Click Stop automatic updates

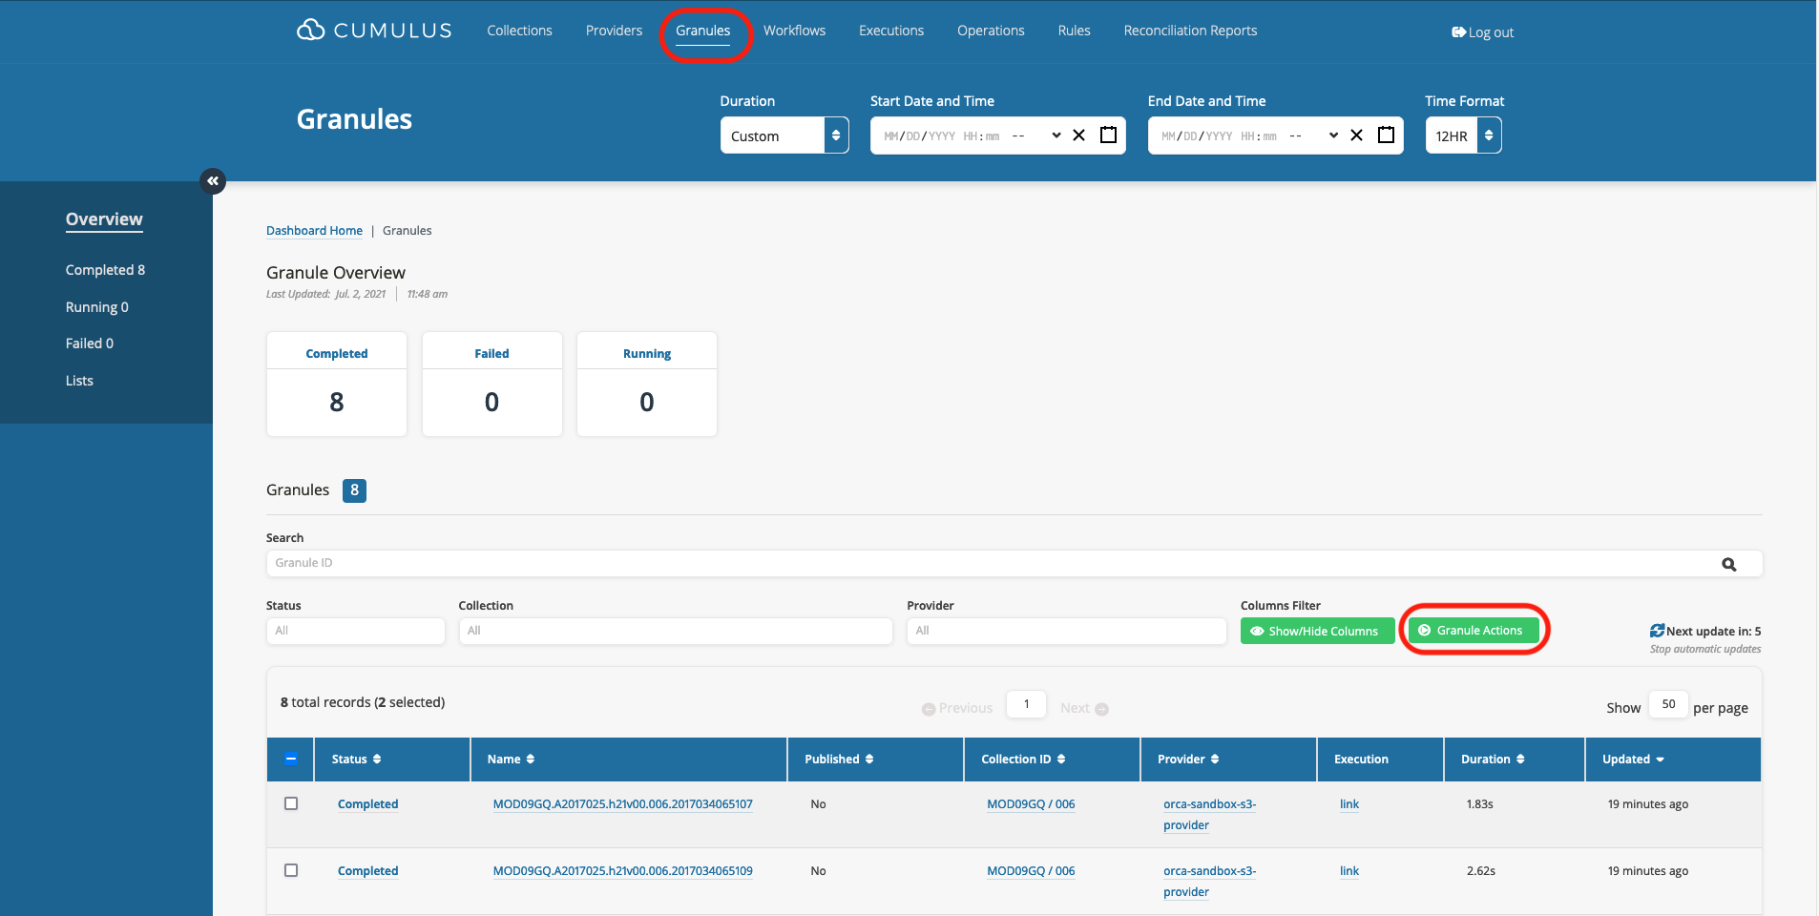pyautogui.click(x=1705, y=649)
